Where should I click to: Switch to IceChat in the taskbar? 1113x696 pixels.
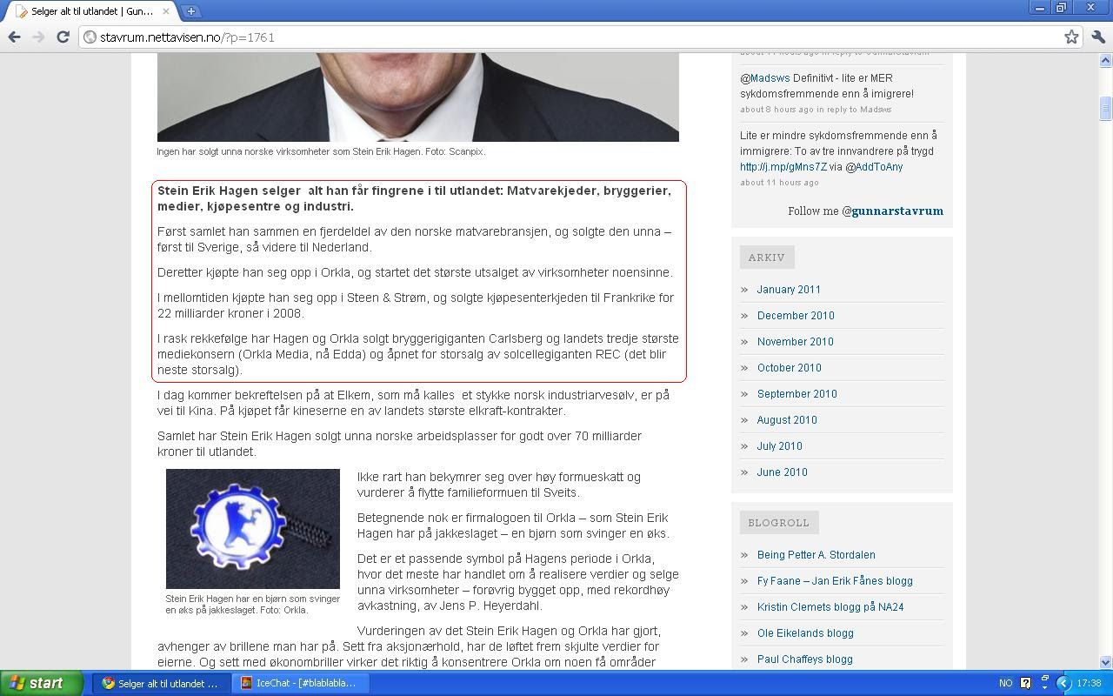click(x=300, y=683)
